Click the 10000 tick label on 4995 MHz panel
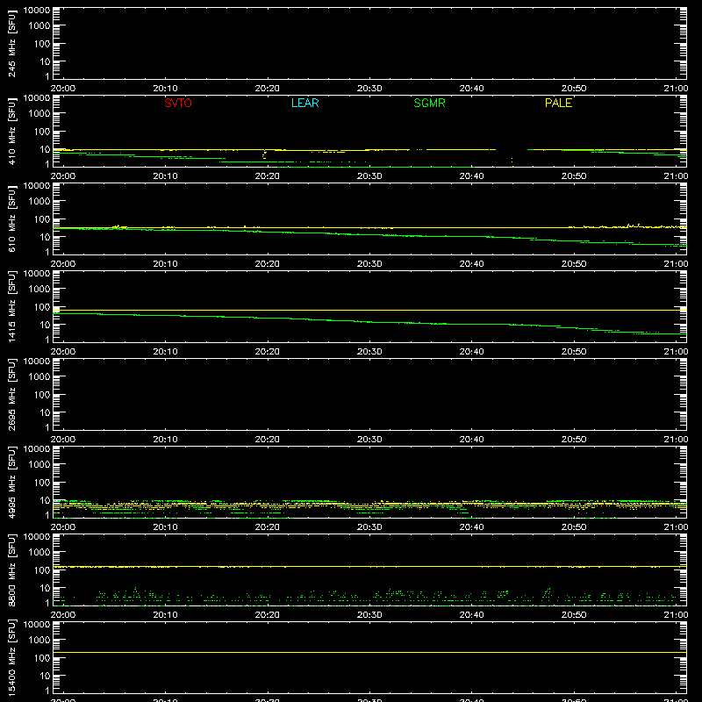This screenshot has width=702, height=702. coord(37,449)
